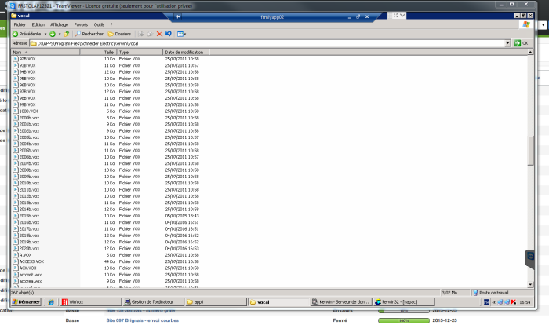Open the Précédente history dropdown arrow
Viewport: 549px width, 325px height.
45,34
